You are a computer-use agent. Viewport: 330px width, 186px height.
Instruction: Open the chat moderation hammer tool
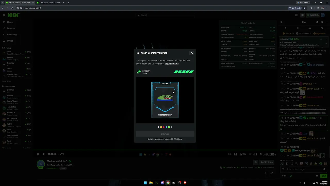[x=285, y=28]
